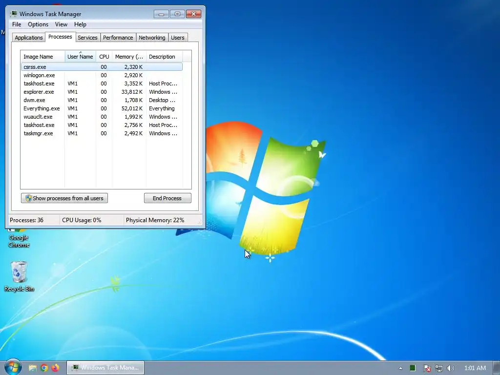Sort by CPU column header
500x375 pixels.
pos(104,57)
